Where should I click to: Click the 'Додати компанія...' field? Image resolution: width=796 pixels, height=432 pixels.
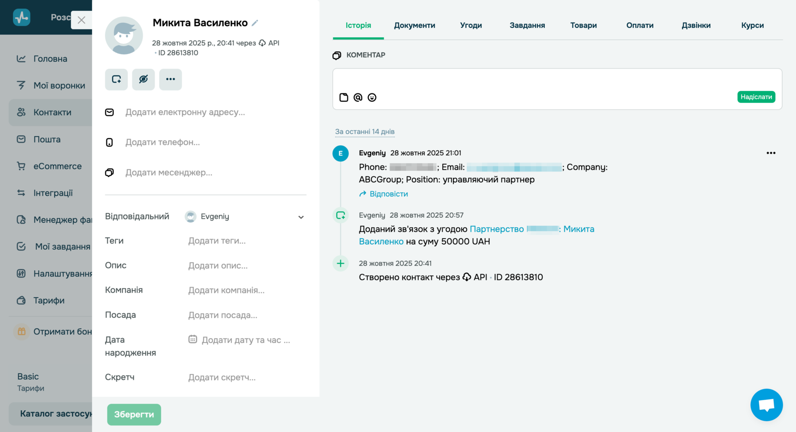click(x=226, y=290)
